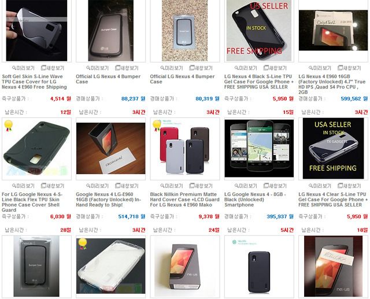This screenshot has height=299, width=370.
Task: Open 새창보기 for 80,319원 LG Bumper Case
Action: pyautogui.click(x=201, y=68)
